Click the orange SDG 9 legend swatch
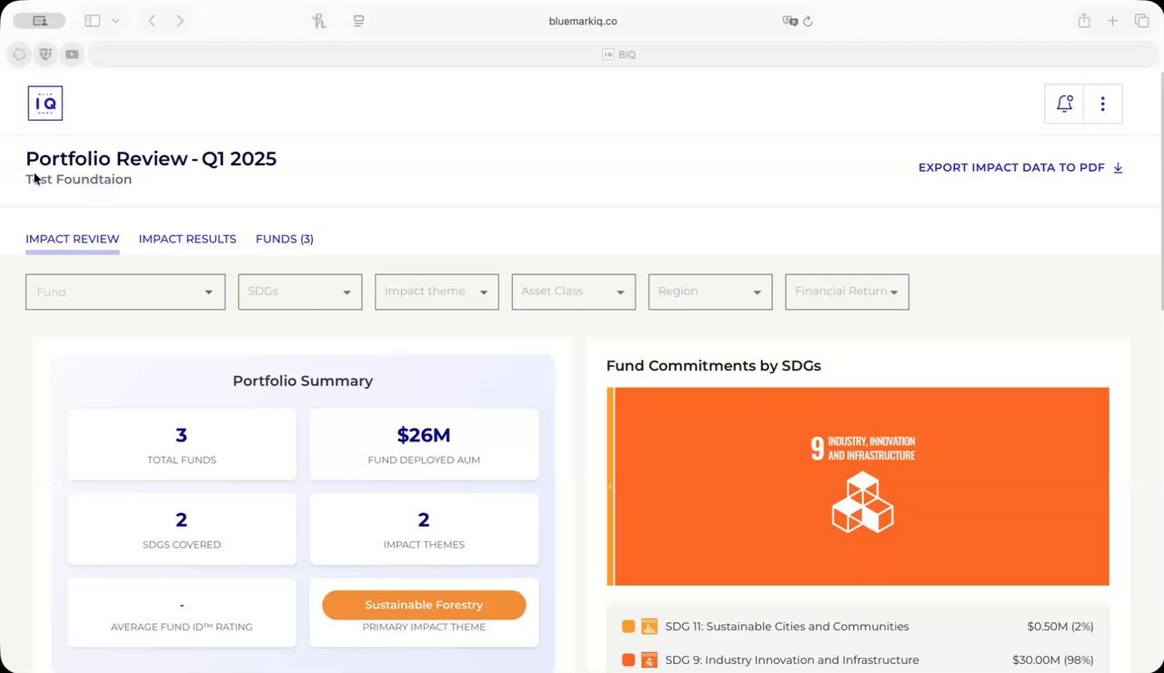The height and width of the screenshot is (673, 1164). 628,660
